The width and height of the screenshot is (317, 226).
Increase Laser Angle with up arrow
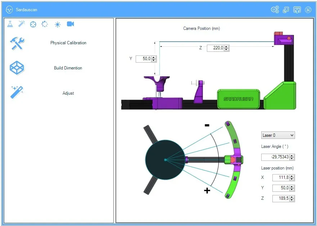292,156
